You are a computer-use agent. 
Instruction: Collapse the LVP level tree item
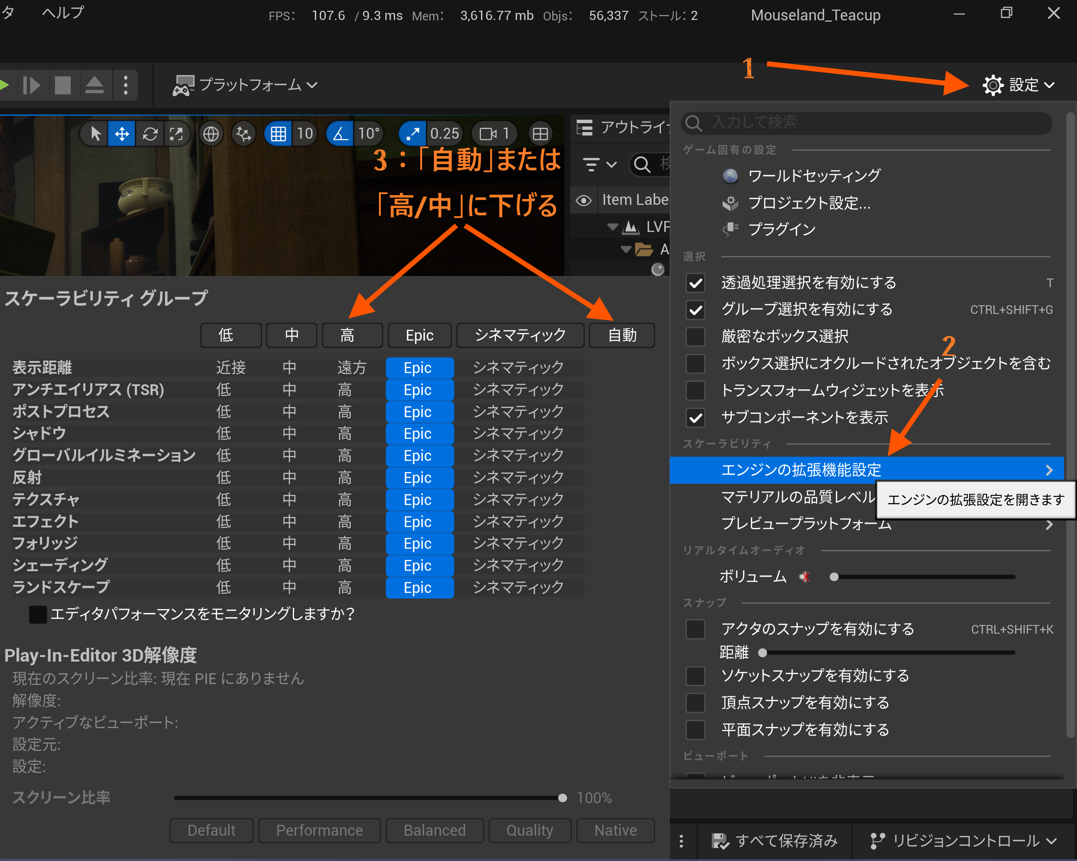tap(613, 227)
